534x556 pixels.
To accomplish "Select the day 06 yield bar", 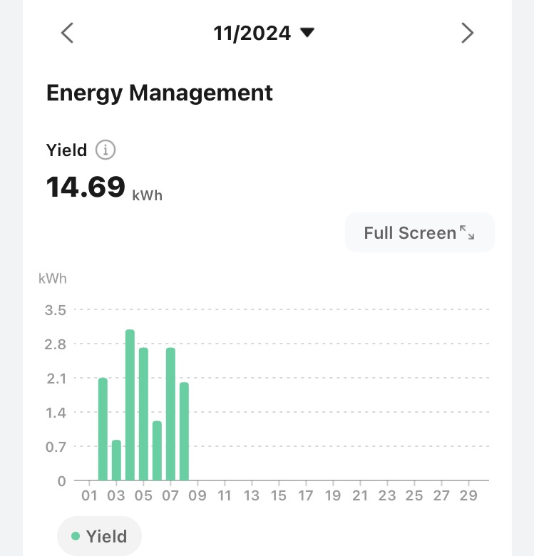I will pos(157,451).
